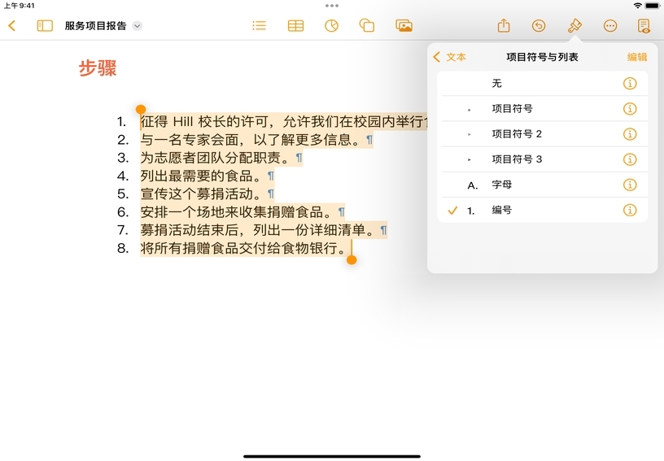Go back to the 文本 panel
The width and height of the screenshot is (664, 461).
click(x=450, y=57)
